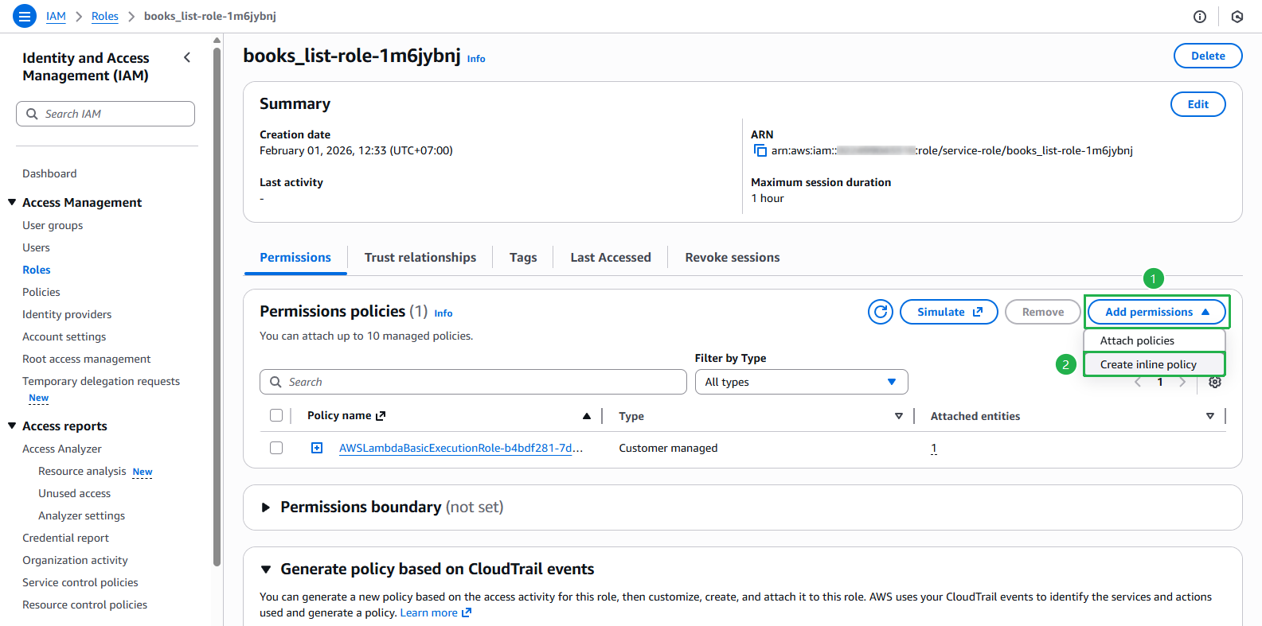The height and width of the screenshot is (626, 1262).
Task: Click the external link icon beside Policy name
Action: point(381,415)
